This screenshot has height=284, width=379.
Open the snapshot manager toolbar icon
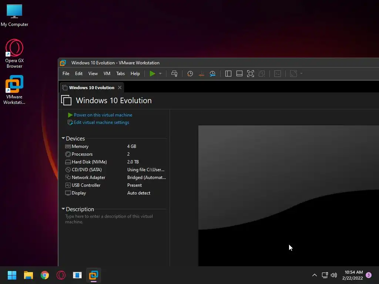[212, 74]
